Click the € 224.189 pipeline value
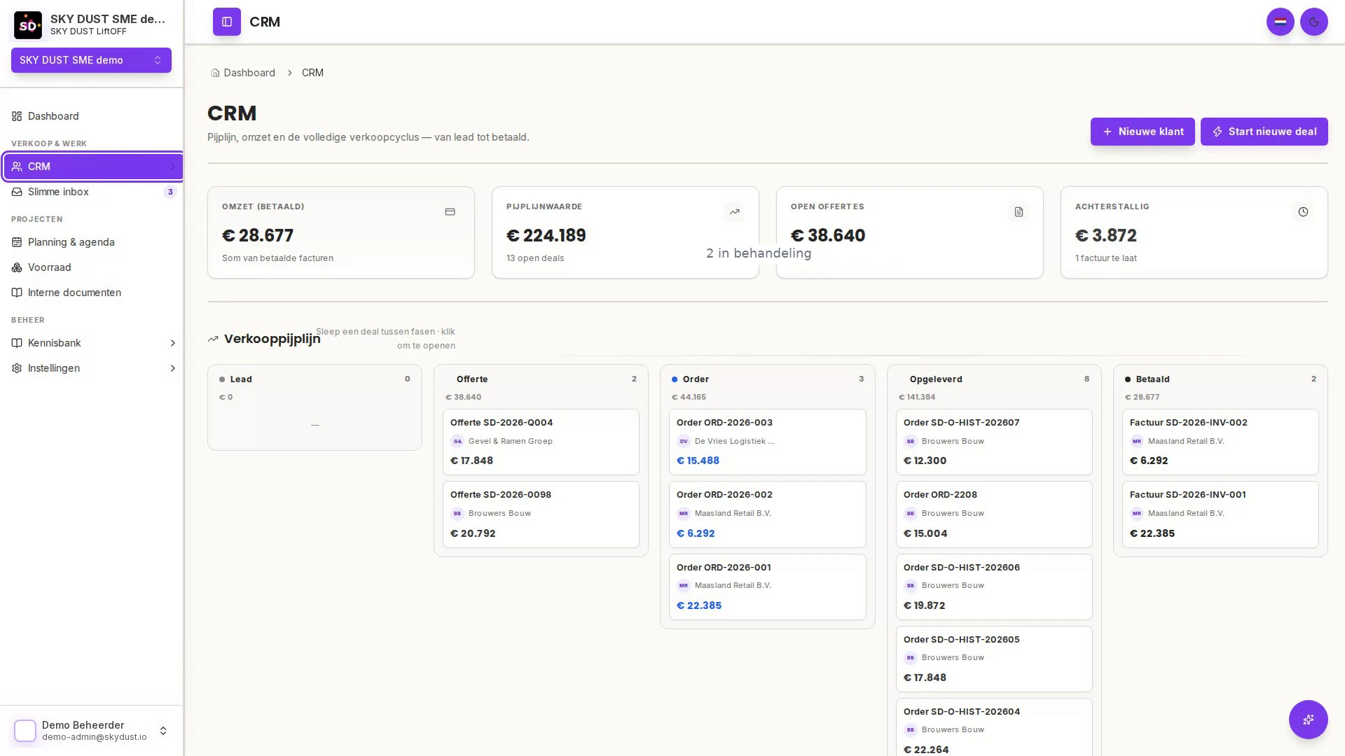 (x=546, y=236)
